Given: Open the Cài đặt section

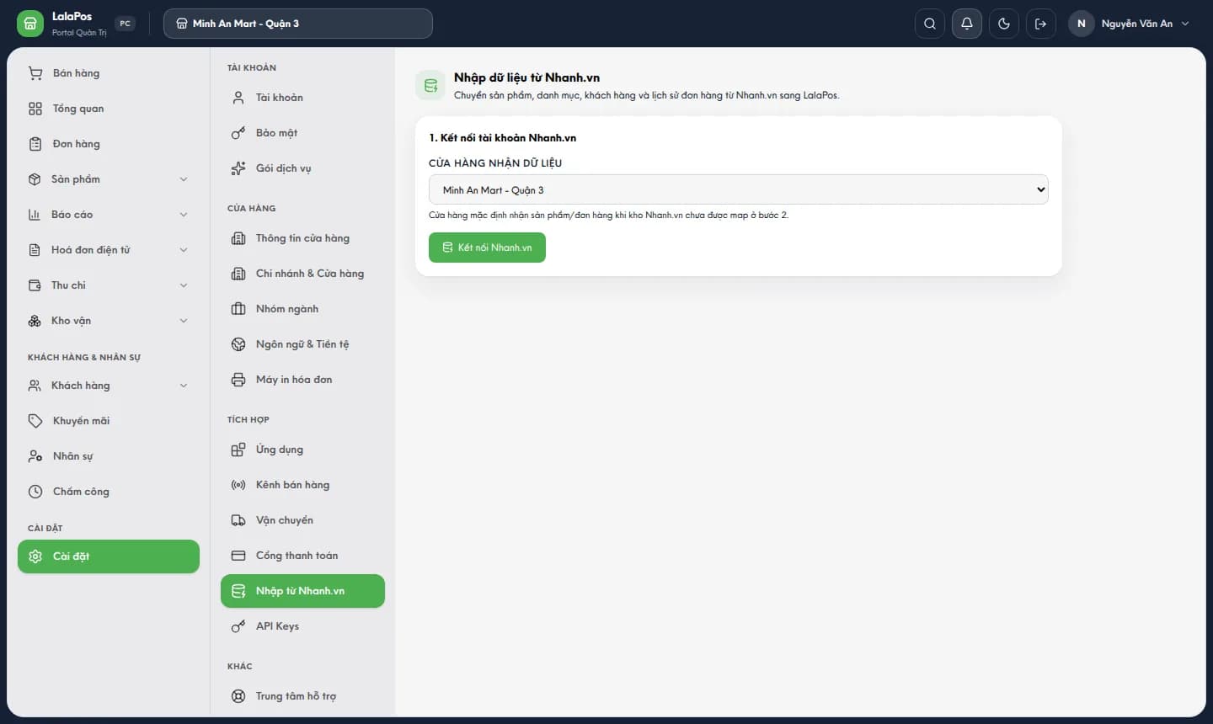Looking at the screenshot, I should (x=109, y=556).
